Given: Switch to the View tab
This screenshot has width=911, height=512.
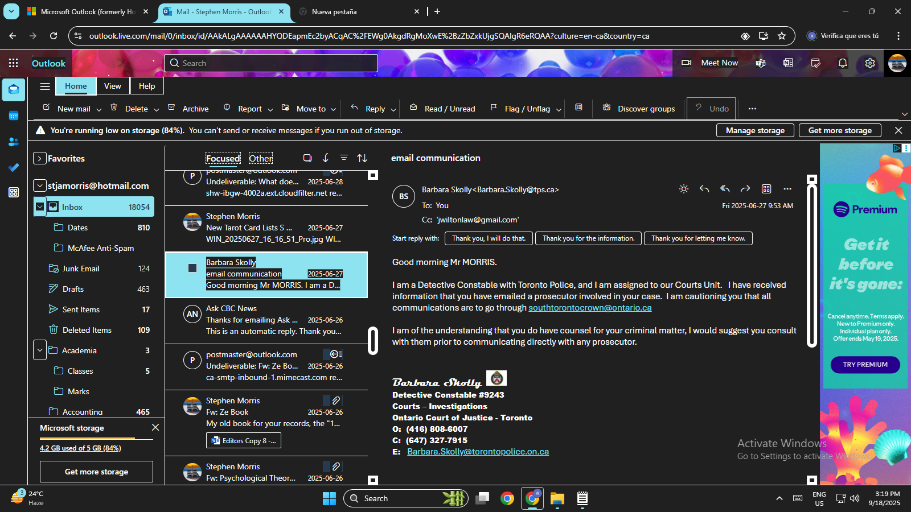Looking at the screenshot, I should (x=112, y=86).
